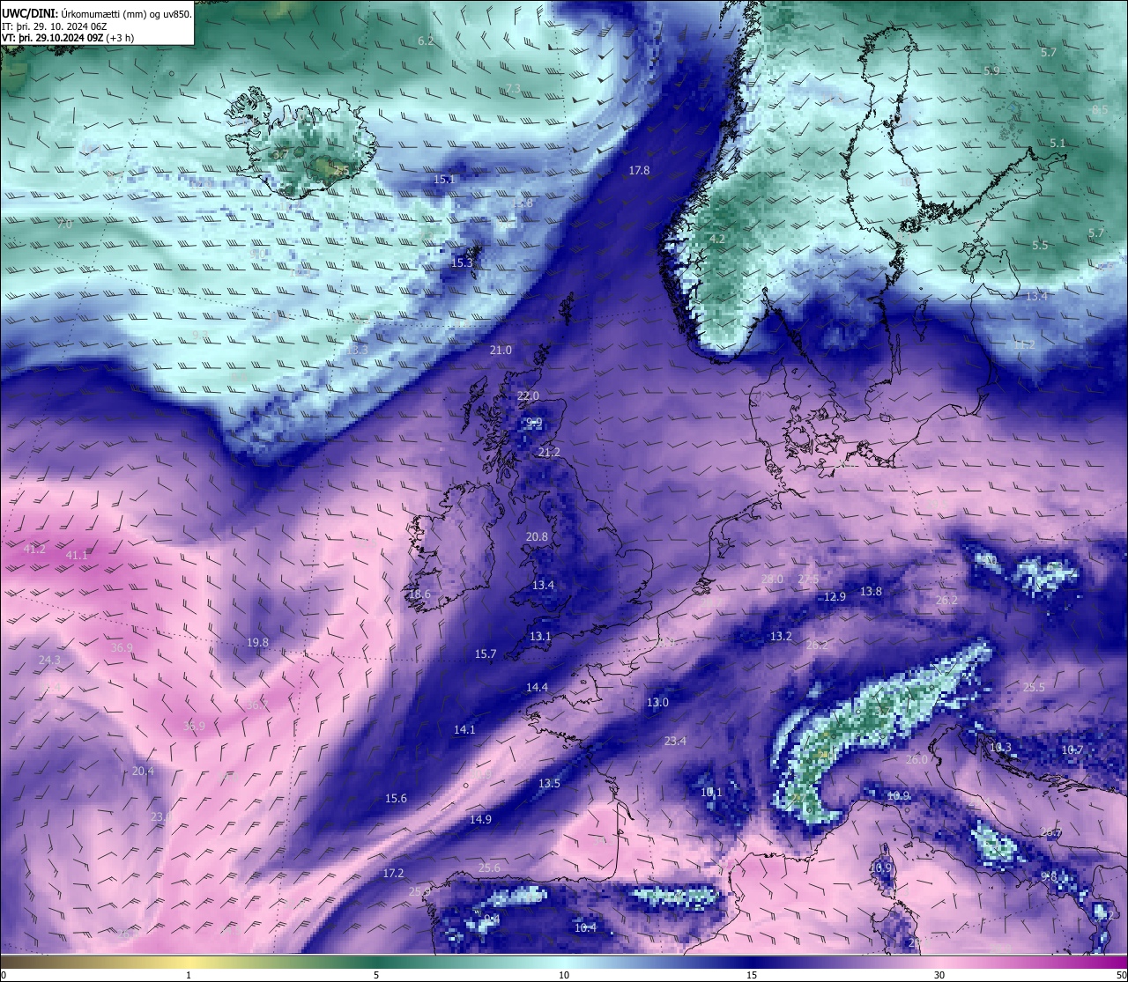Click the 12.9 value over Germany
Image resolution: width=1128 pixels, height=982 pixels.
[x=835, y=596]
